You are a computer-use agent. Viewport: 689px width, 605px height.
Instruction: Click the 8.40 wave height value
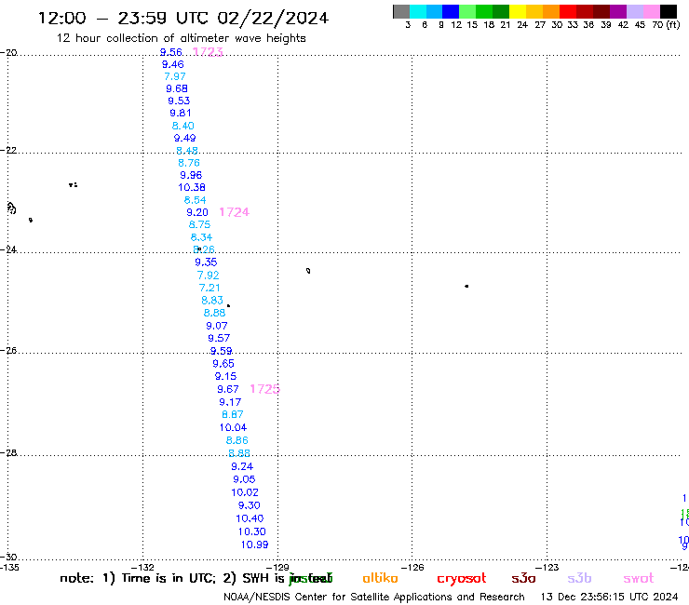tap(182, 126)
